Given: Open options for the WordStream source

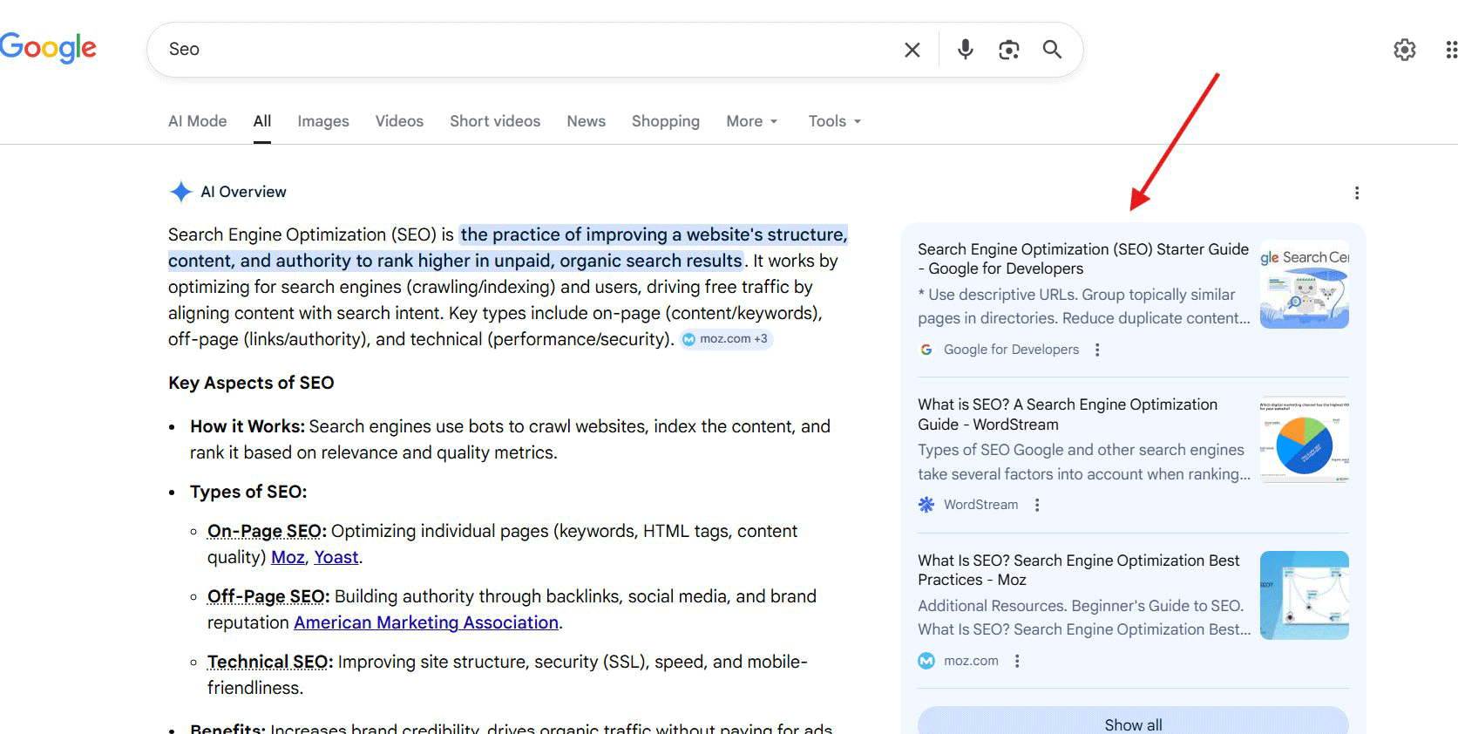Looking at the screenshot, I should coord(1037,505).
